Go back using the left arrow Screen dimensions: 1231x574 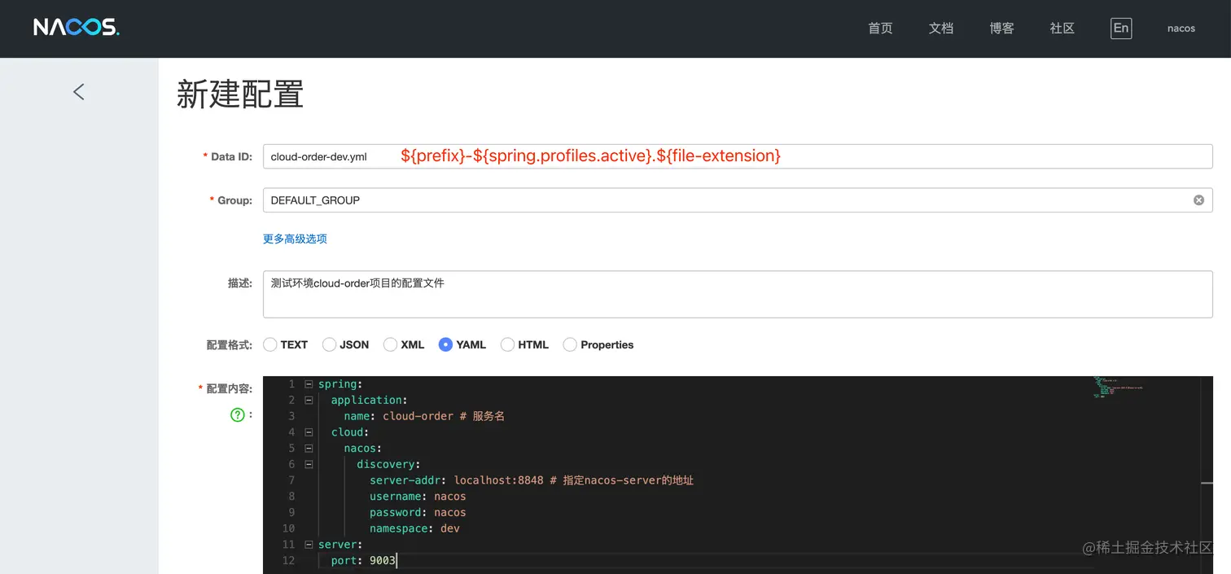click(x=79, y=92)
